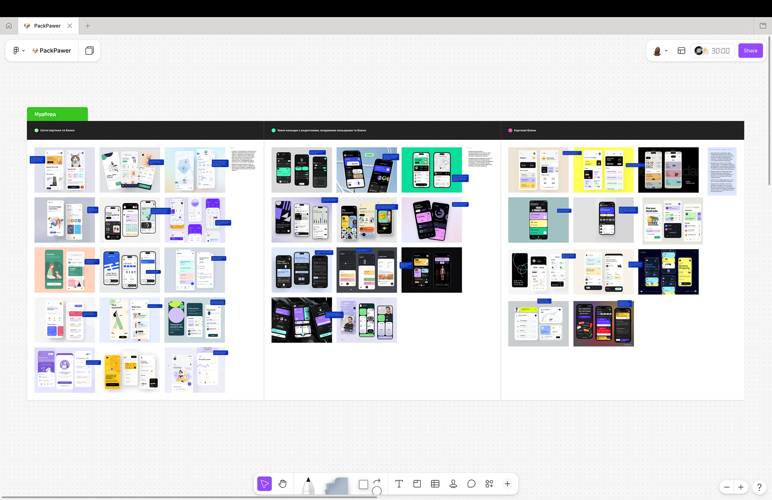Open the layout view icon near Share

click(681, 51)
